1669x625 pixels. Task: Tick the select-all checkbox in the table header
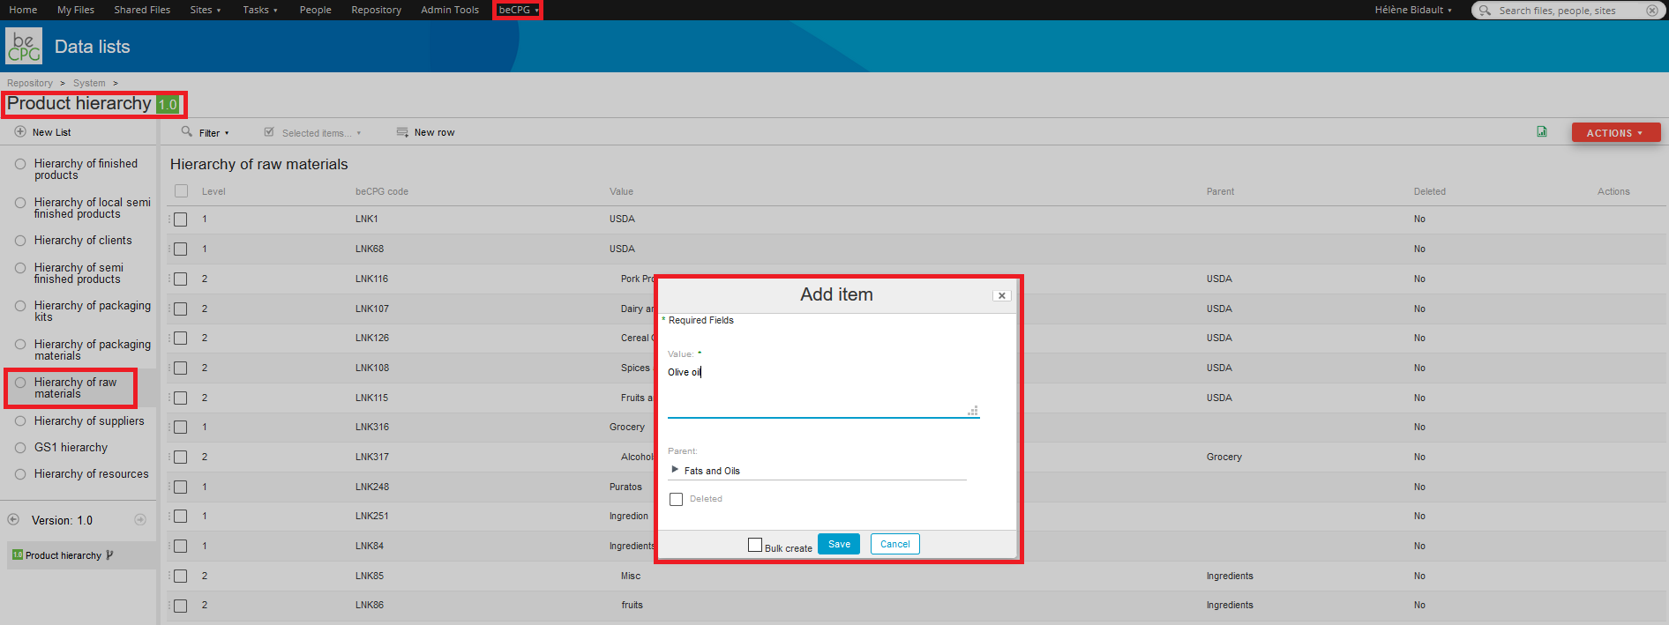point(181,191)
